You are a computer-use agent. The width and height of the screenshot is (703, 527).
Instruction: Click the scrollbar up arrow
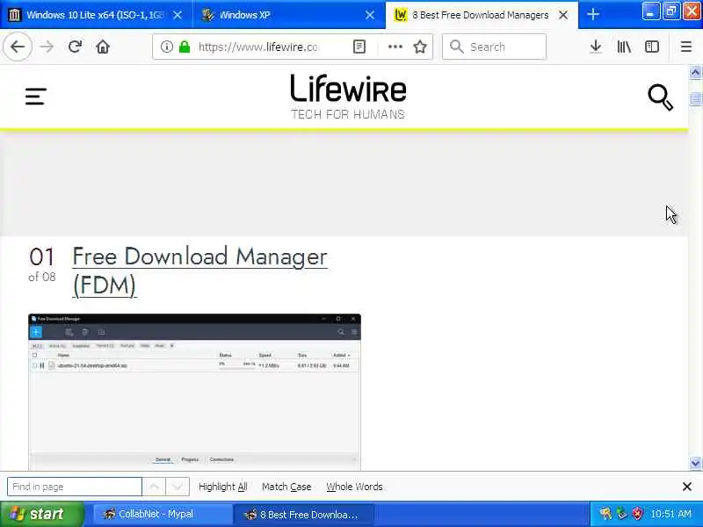[695, 72]
